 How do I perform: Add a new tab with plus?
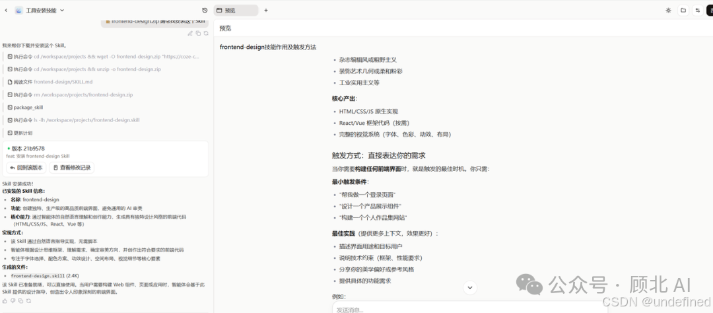[266, 10]
